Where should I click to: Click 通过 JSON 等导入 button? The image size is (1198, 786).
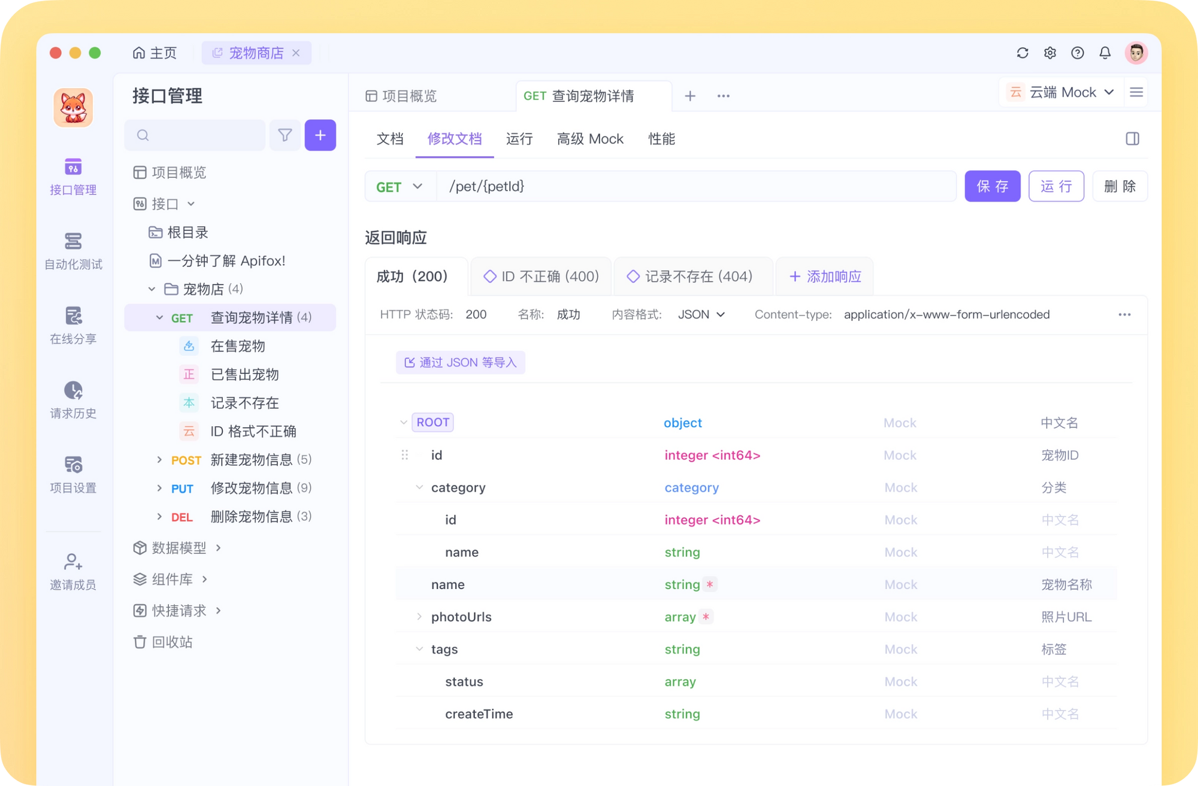[x=460, y=363]
